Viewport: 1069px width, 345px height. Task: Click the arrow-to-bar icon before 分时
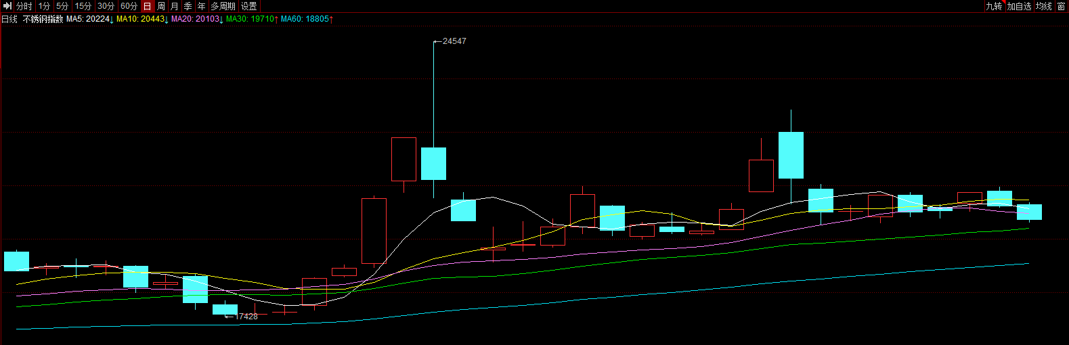click(x=7, y=6)
